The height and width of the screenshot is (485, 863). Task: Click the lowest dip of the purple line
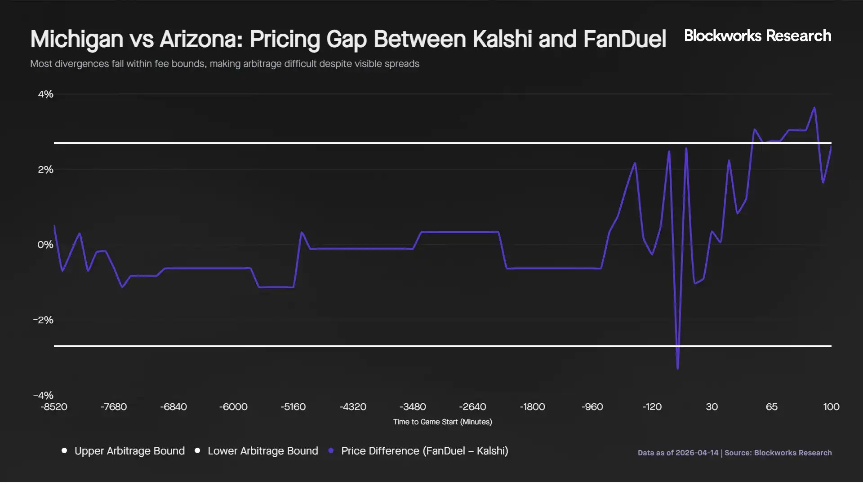coord(678,368)
